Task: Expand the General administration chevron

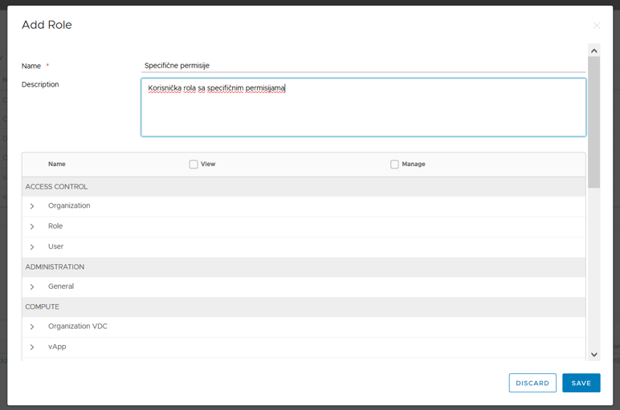Action: pos(32,286)
